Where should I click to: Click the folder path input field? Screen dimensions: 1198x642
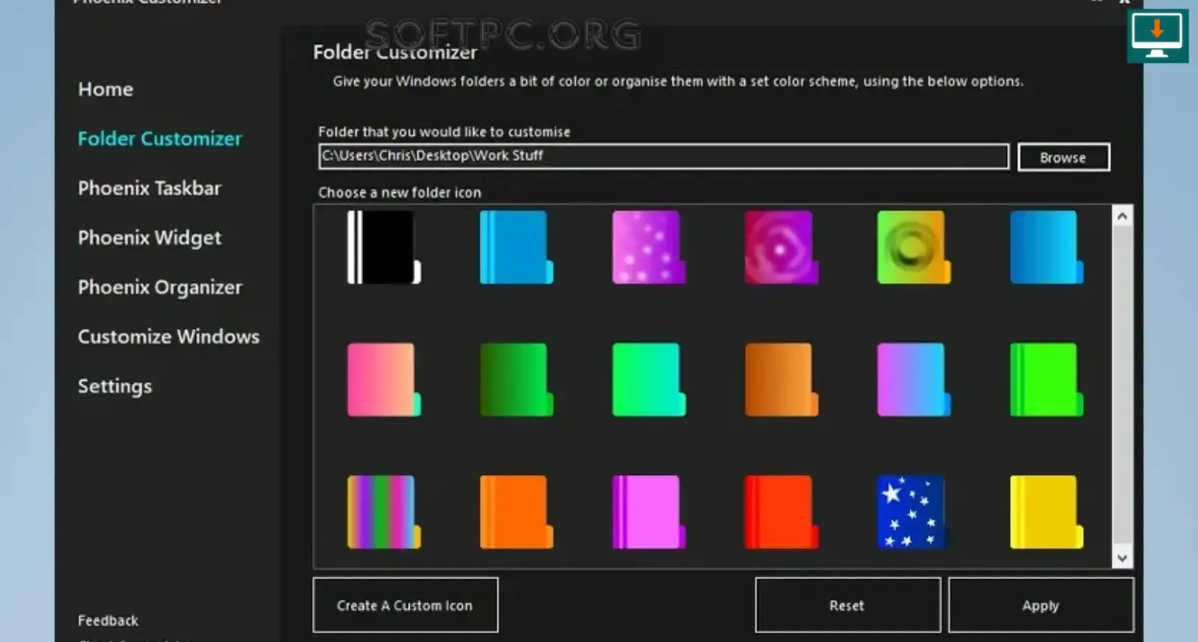663,156
